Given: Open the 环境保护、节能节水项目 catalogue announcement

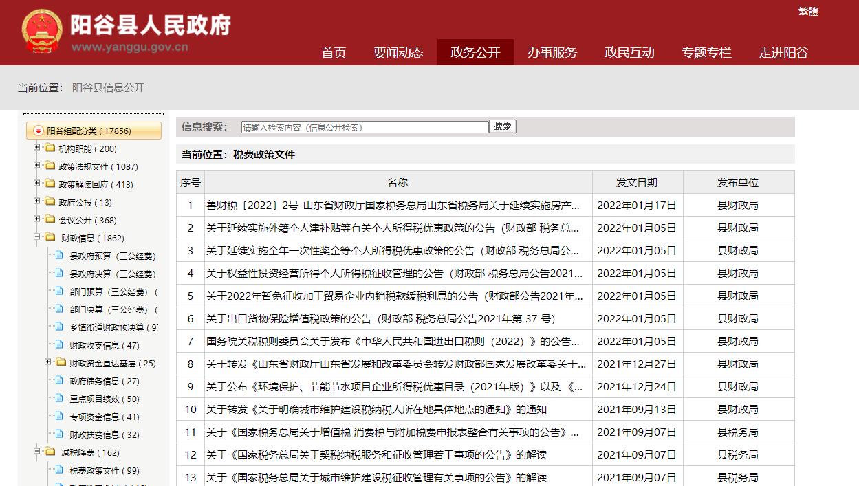Looking at the screenshot, I should [x=395, y=386].
